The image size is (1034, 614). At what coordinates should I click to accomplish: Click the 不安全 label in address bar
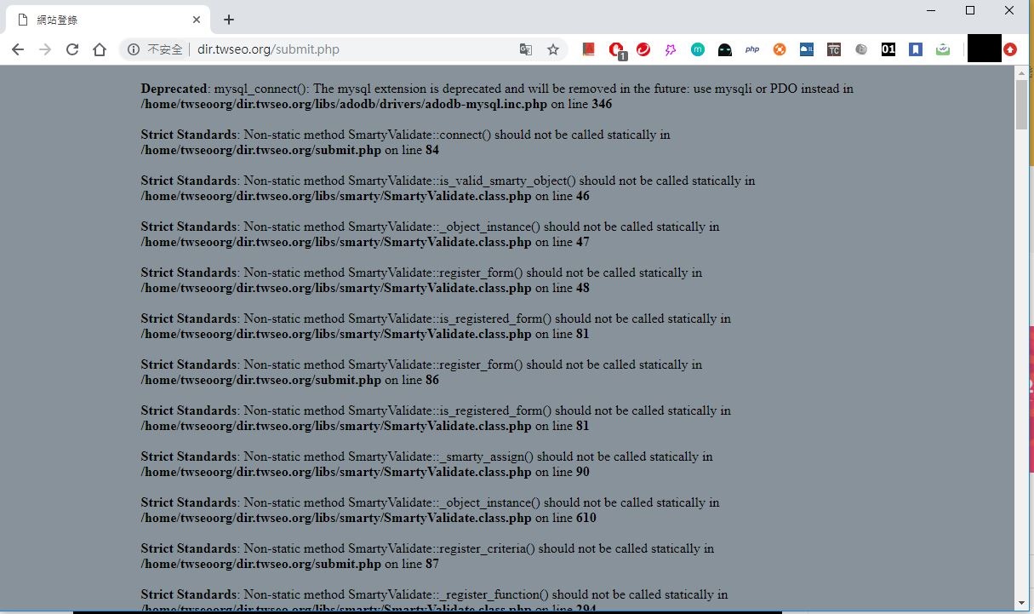[165, 49]
